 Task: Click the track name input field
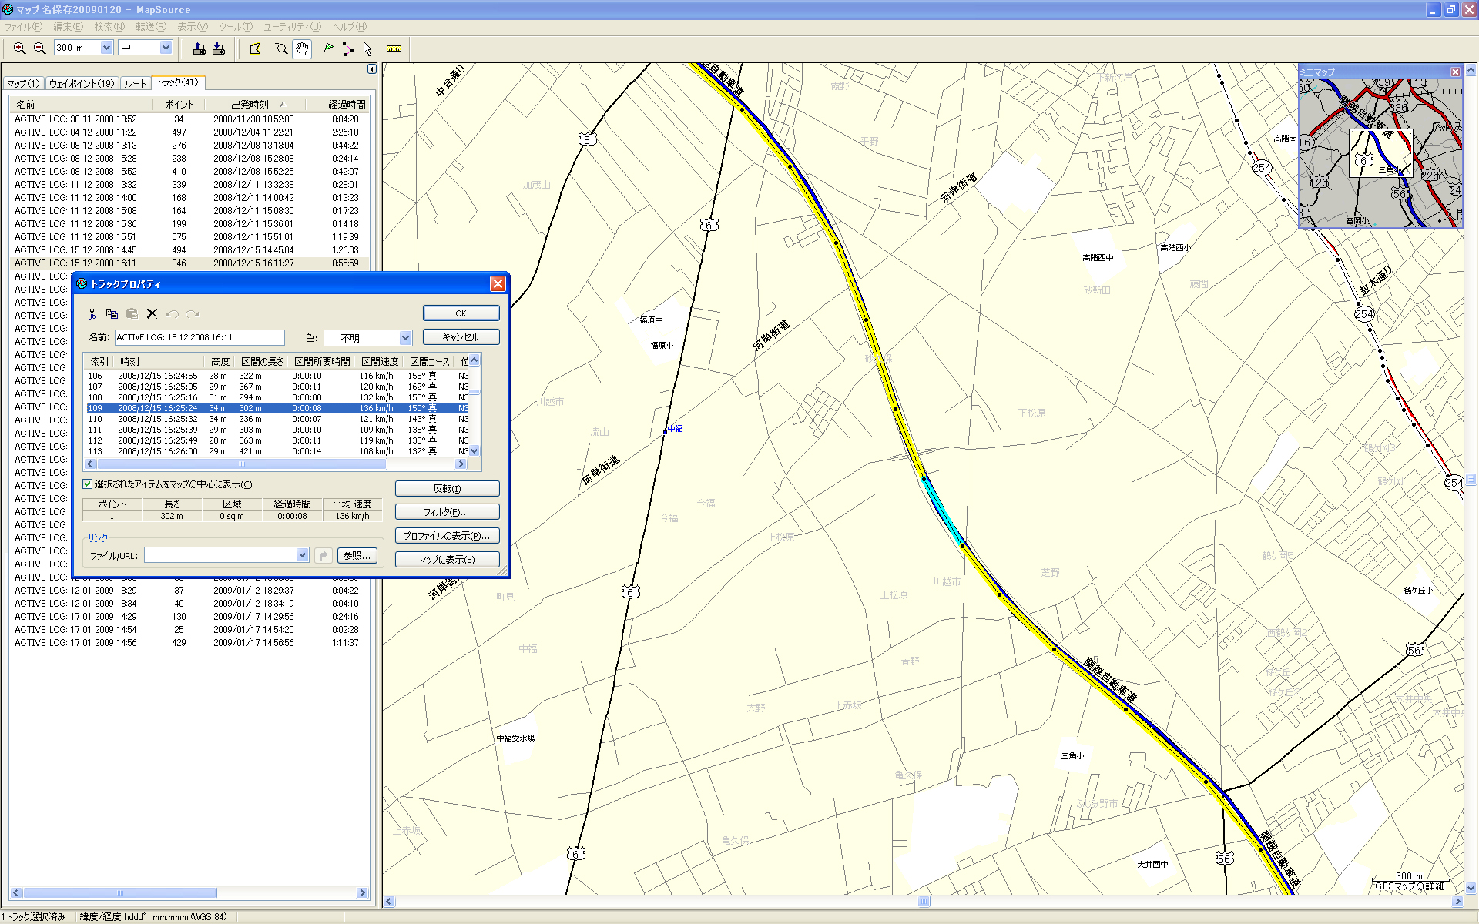click(200, 338)
